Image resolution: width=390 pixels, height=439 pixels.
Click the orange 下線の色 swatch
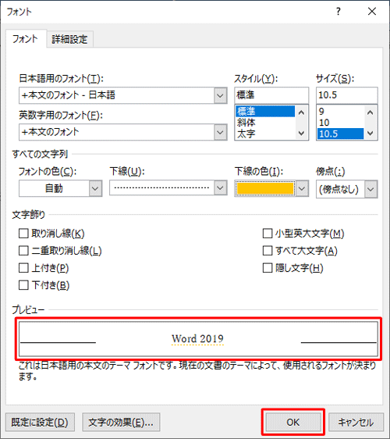(265, 188)
